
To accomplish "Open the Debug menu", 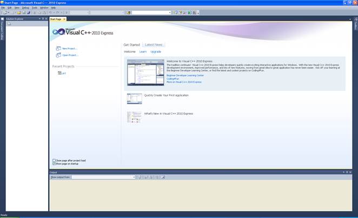I will [25, 8].
